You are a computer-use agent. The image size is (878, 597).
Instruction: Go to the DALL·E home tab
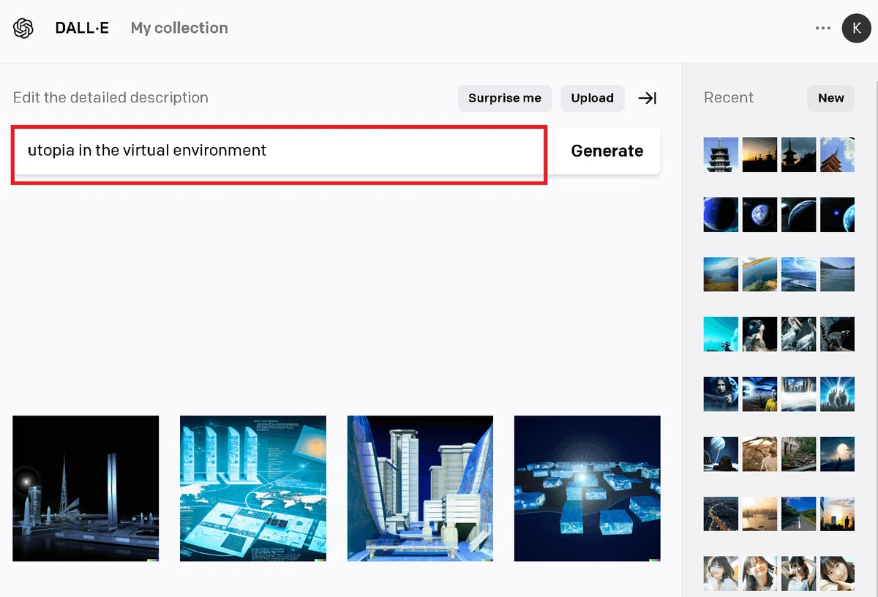(x=82, y=28)
